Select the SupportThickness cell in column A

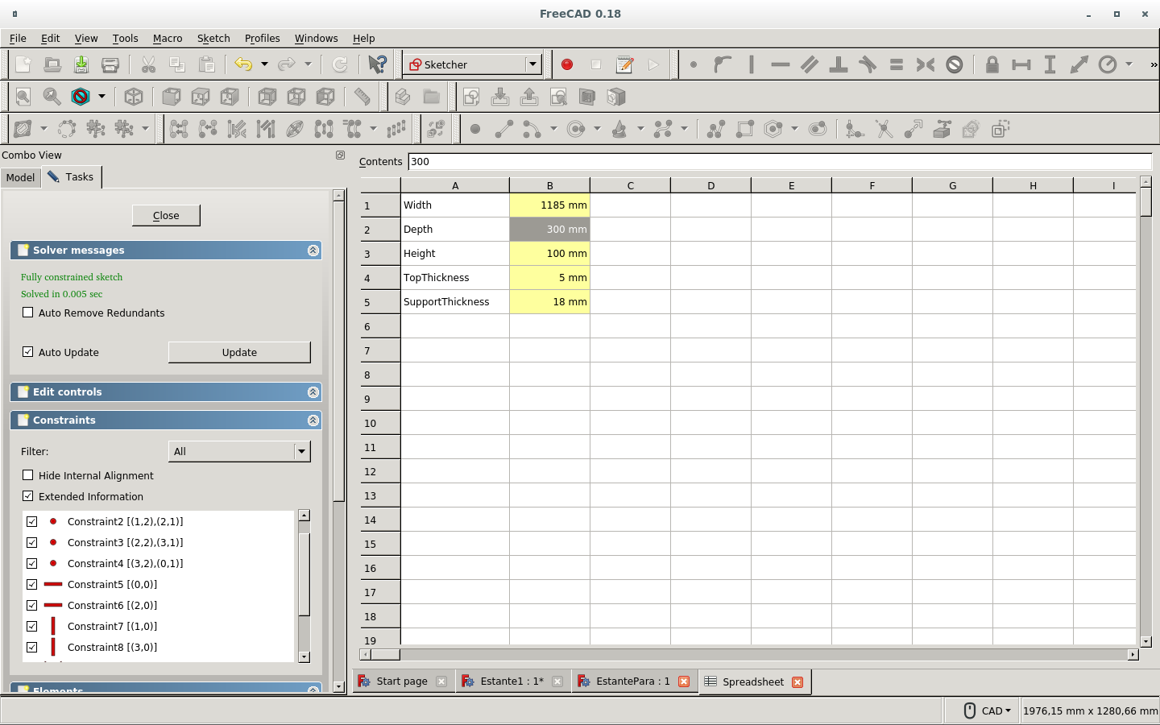pos(455,302)
